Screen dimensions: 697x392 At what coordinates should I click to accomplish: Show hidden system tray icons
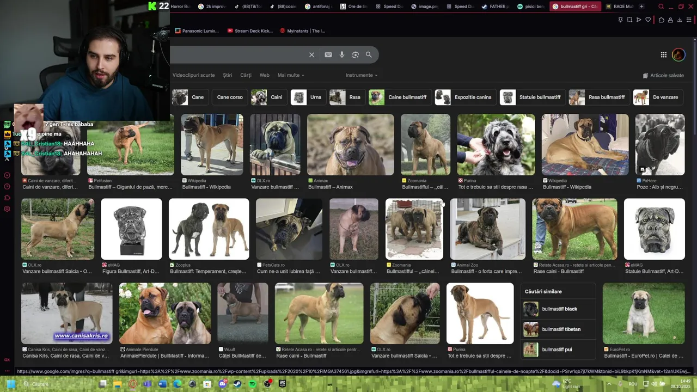coord(609,383)
